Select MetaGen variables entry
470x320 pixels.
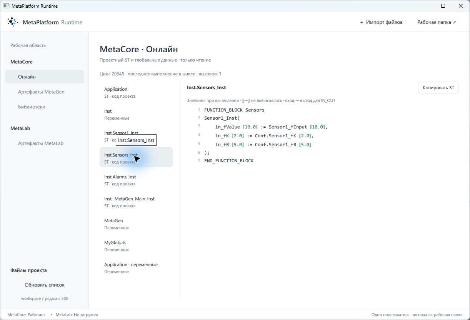pos(136,224)
